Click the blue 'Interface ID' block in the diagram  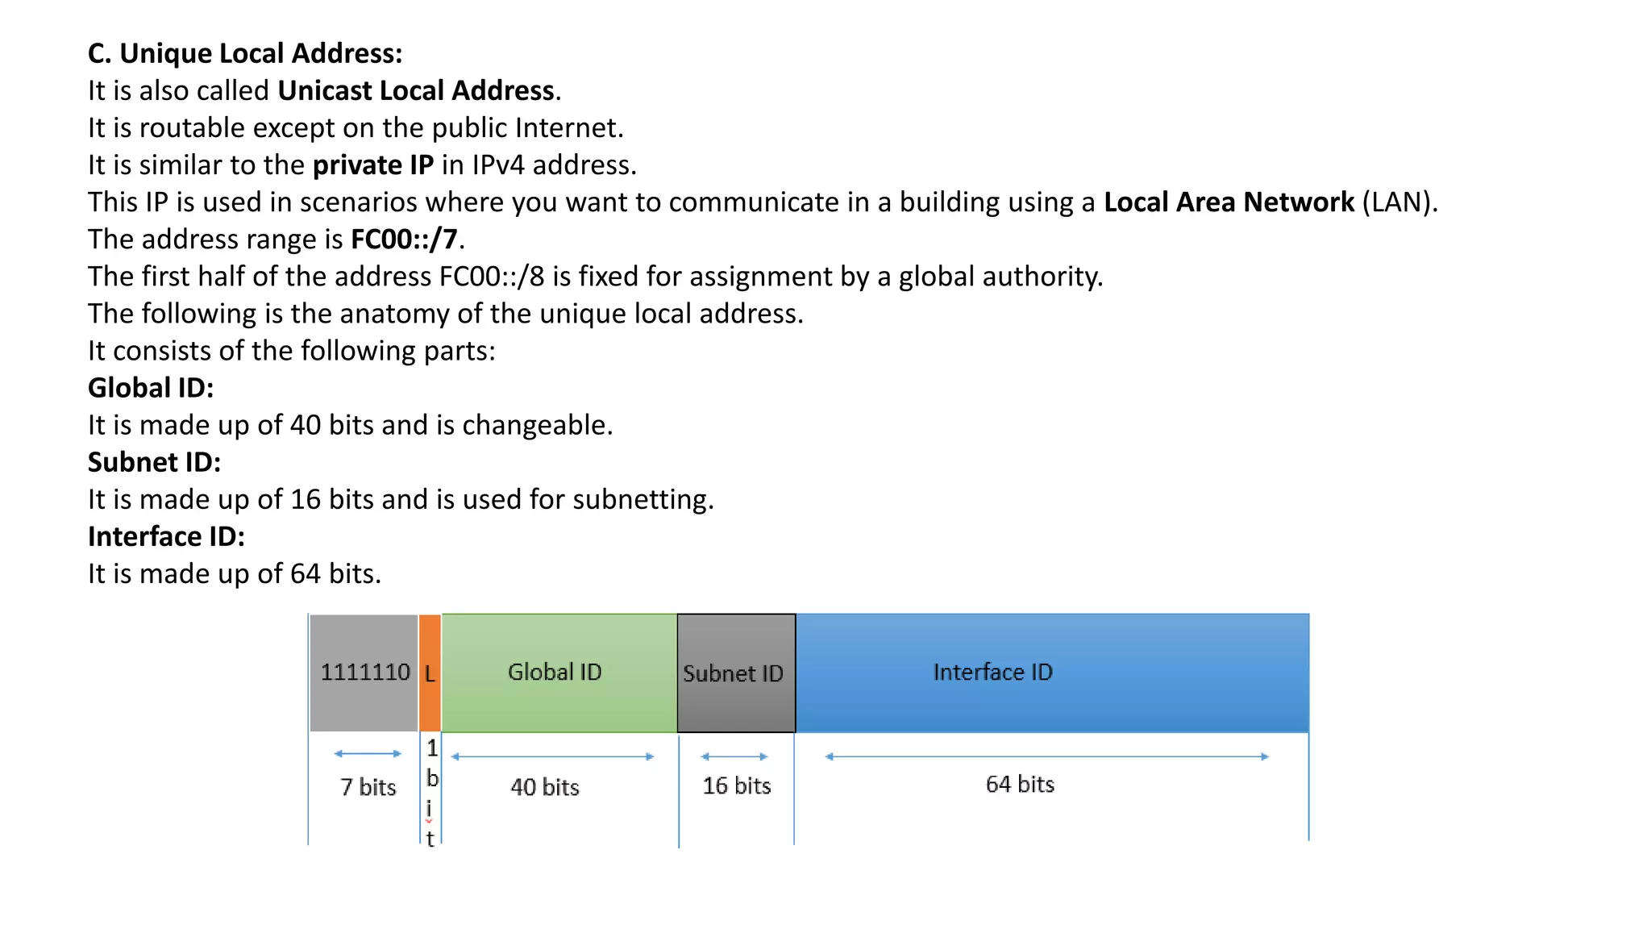click(1052, 673)
